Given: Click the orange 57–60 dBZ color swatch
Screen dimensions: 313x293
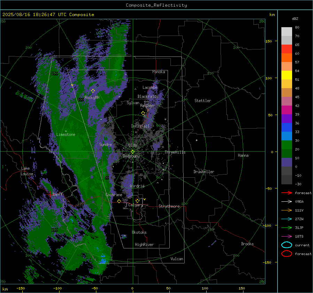Looking at the screenshot, I should pyautogui.click(x=287, y=58).
